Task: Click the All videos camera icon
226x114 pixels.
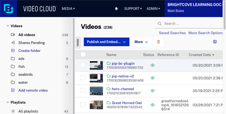Action: tap(13, 35)
